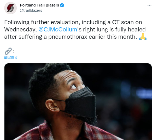Click the tweet text about CT scan

coord(75,30)
